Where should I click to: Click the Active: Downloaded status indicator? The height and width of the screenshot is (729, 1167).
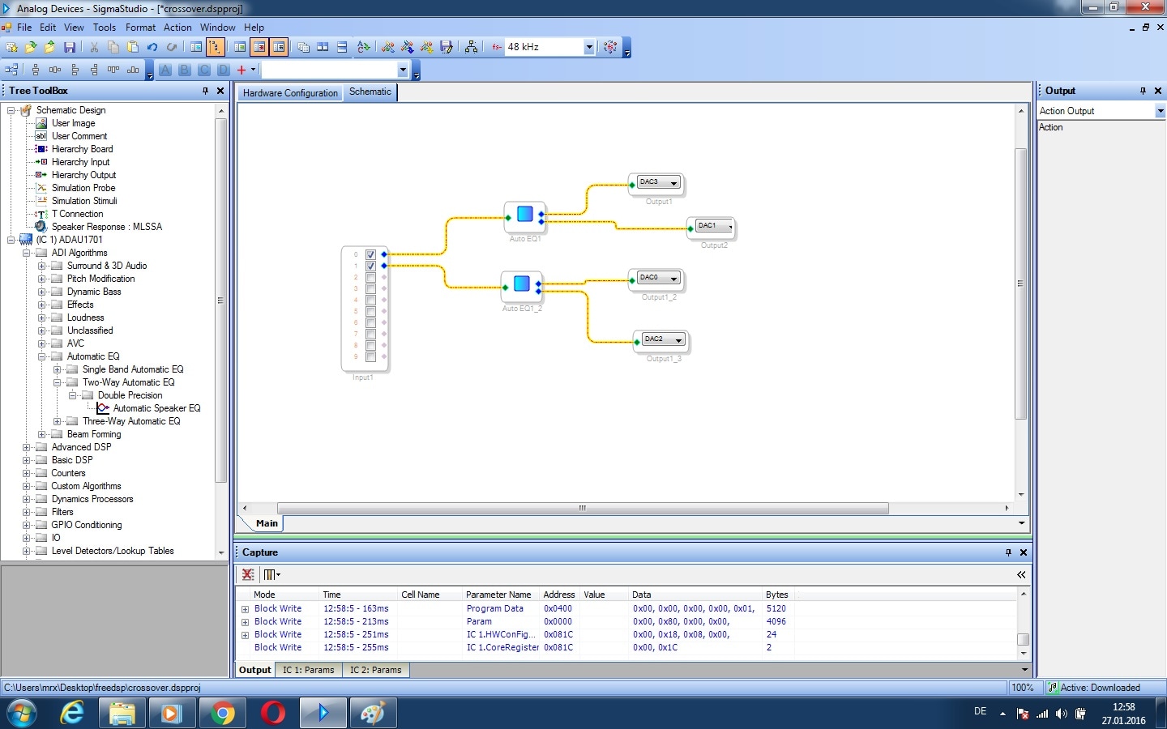coord(1099,688)
